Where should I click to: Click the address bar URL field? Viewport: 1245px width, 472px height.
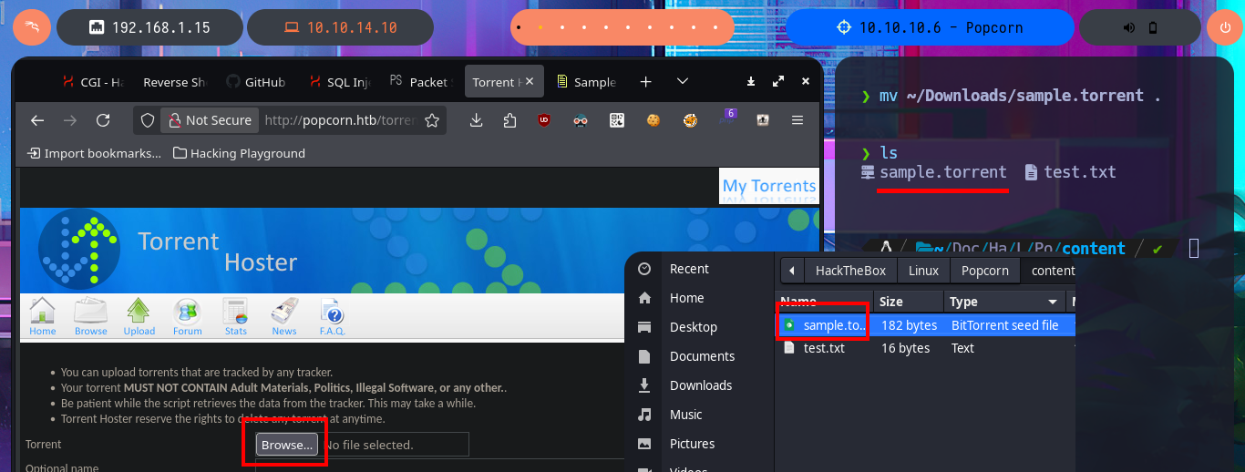tap(340, 120)
